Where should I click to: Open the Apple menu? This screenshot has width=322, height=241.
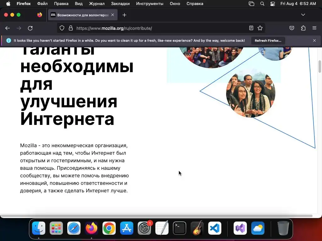pos(8,4)
